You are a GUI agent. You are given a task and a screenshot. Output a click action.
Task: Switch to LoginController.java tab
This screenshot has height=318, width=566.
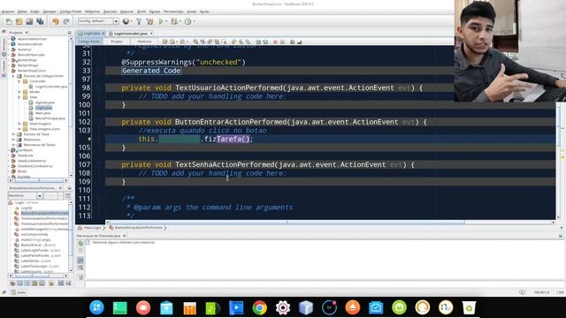tap(130, 34)
